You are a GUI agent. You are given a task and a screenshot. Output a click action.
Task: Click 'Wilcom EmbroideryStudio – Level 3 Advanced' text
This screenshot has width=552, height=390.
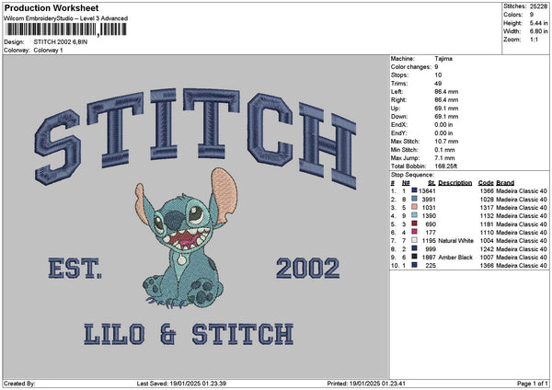tap(66, 18)
